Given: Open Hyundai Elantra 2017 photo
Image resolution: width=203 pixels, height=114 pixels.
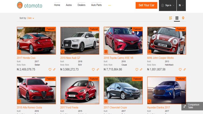Looking at the screenshot, I should 167,90.
